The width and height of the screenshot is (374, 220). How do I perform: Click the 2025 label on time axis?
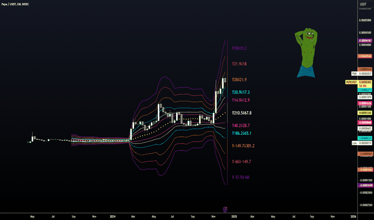[x=234, y=216]
